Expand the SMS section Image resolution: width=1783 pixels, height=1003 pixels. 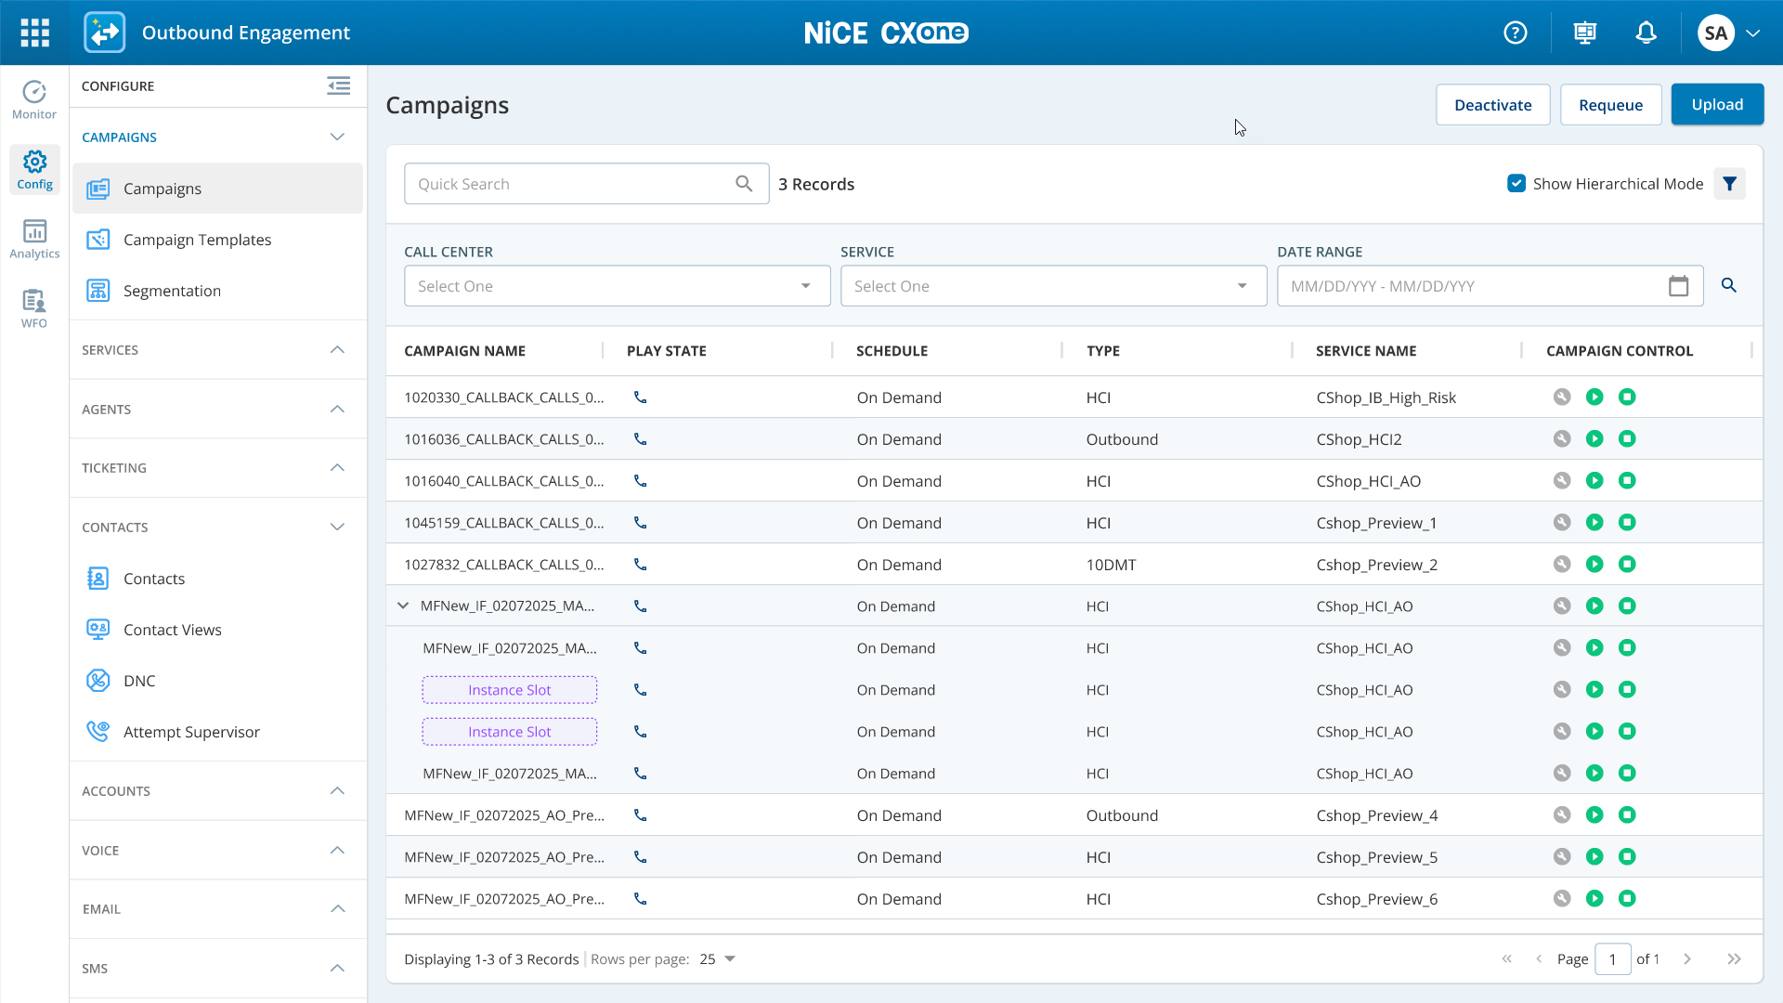tap(337, 969)
